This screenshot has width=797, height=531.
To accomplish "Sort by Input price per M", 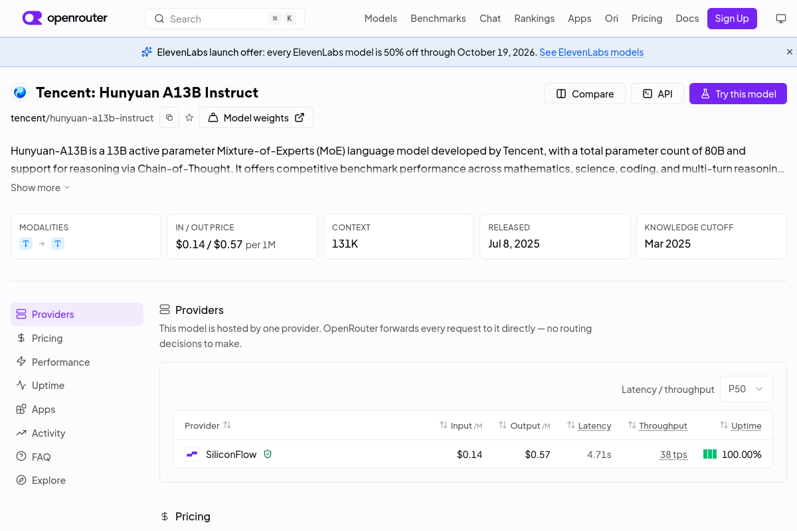I will point(461,425).
